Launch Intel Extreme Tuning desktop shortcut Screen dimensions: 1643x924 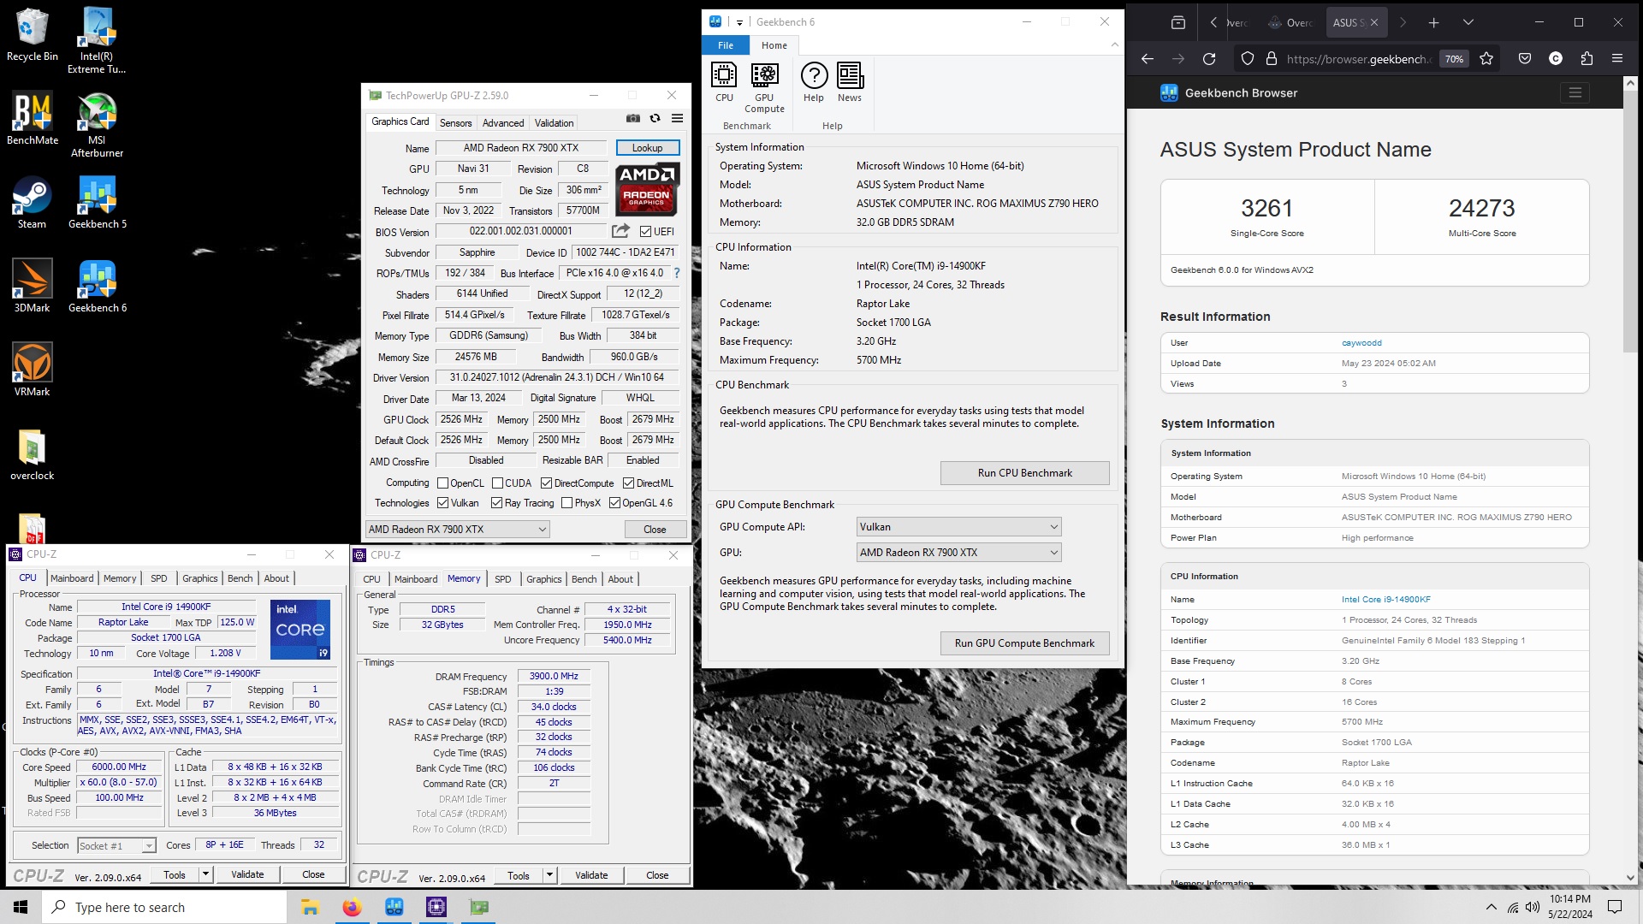tap(97, 40)
